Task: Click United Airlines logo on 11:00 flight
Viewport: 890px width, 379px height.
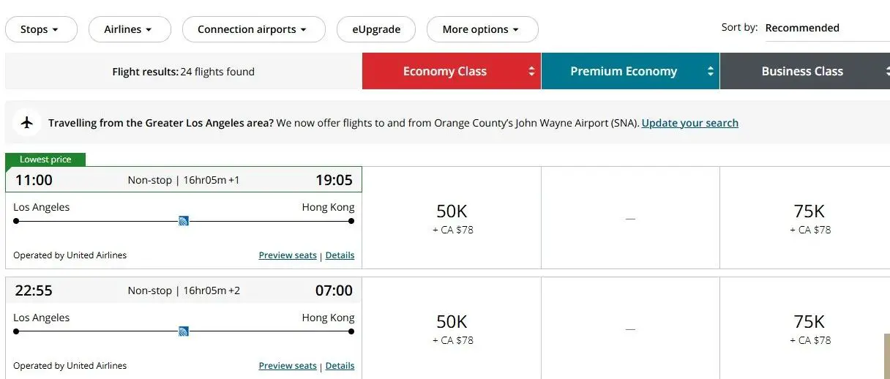Action: 184,221
